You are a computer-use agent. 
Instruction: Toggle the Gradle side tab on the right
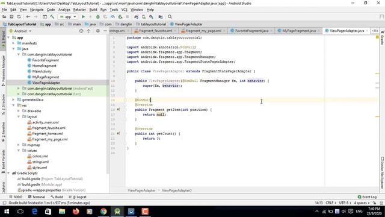coord(382,38)
